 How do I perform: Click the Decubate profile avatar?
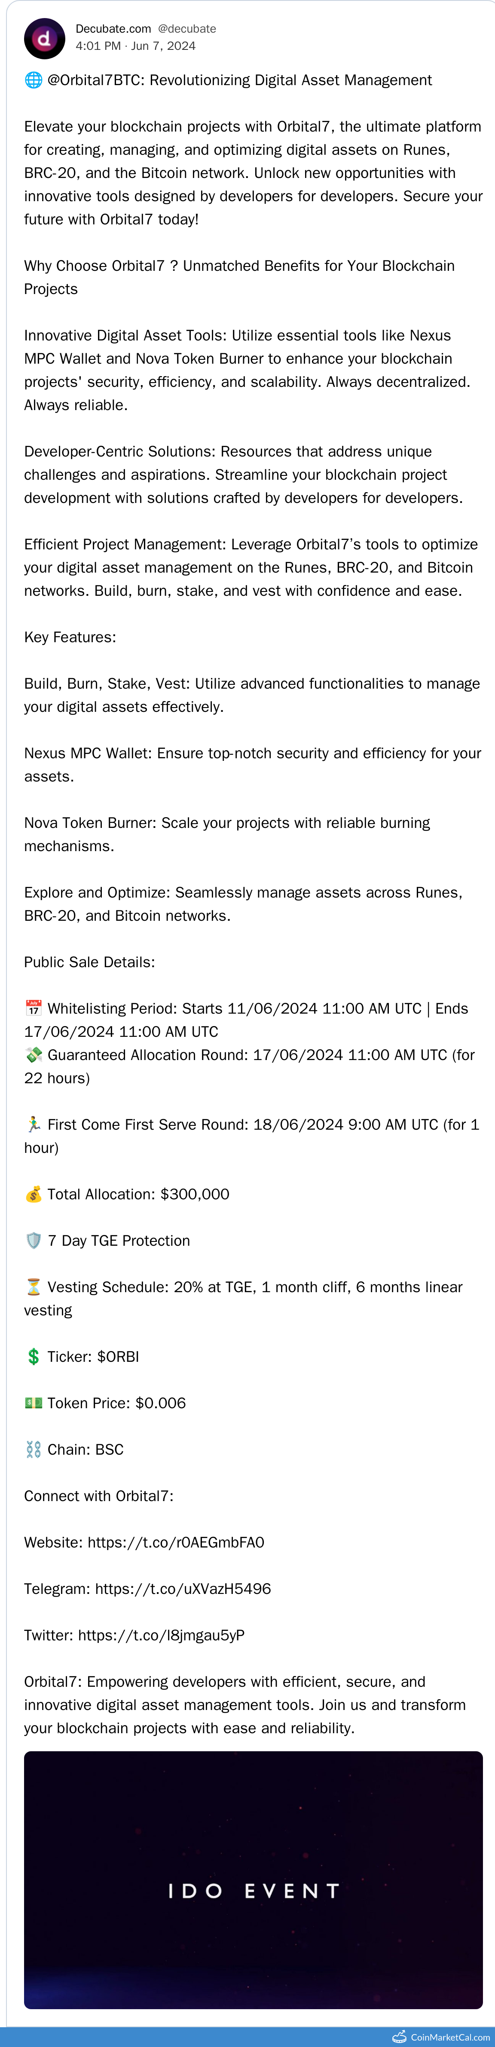(x=45, y=38)
